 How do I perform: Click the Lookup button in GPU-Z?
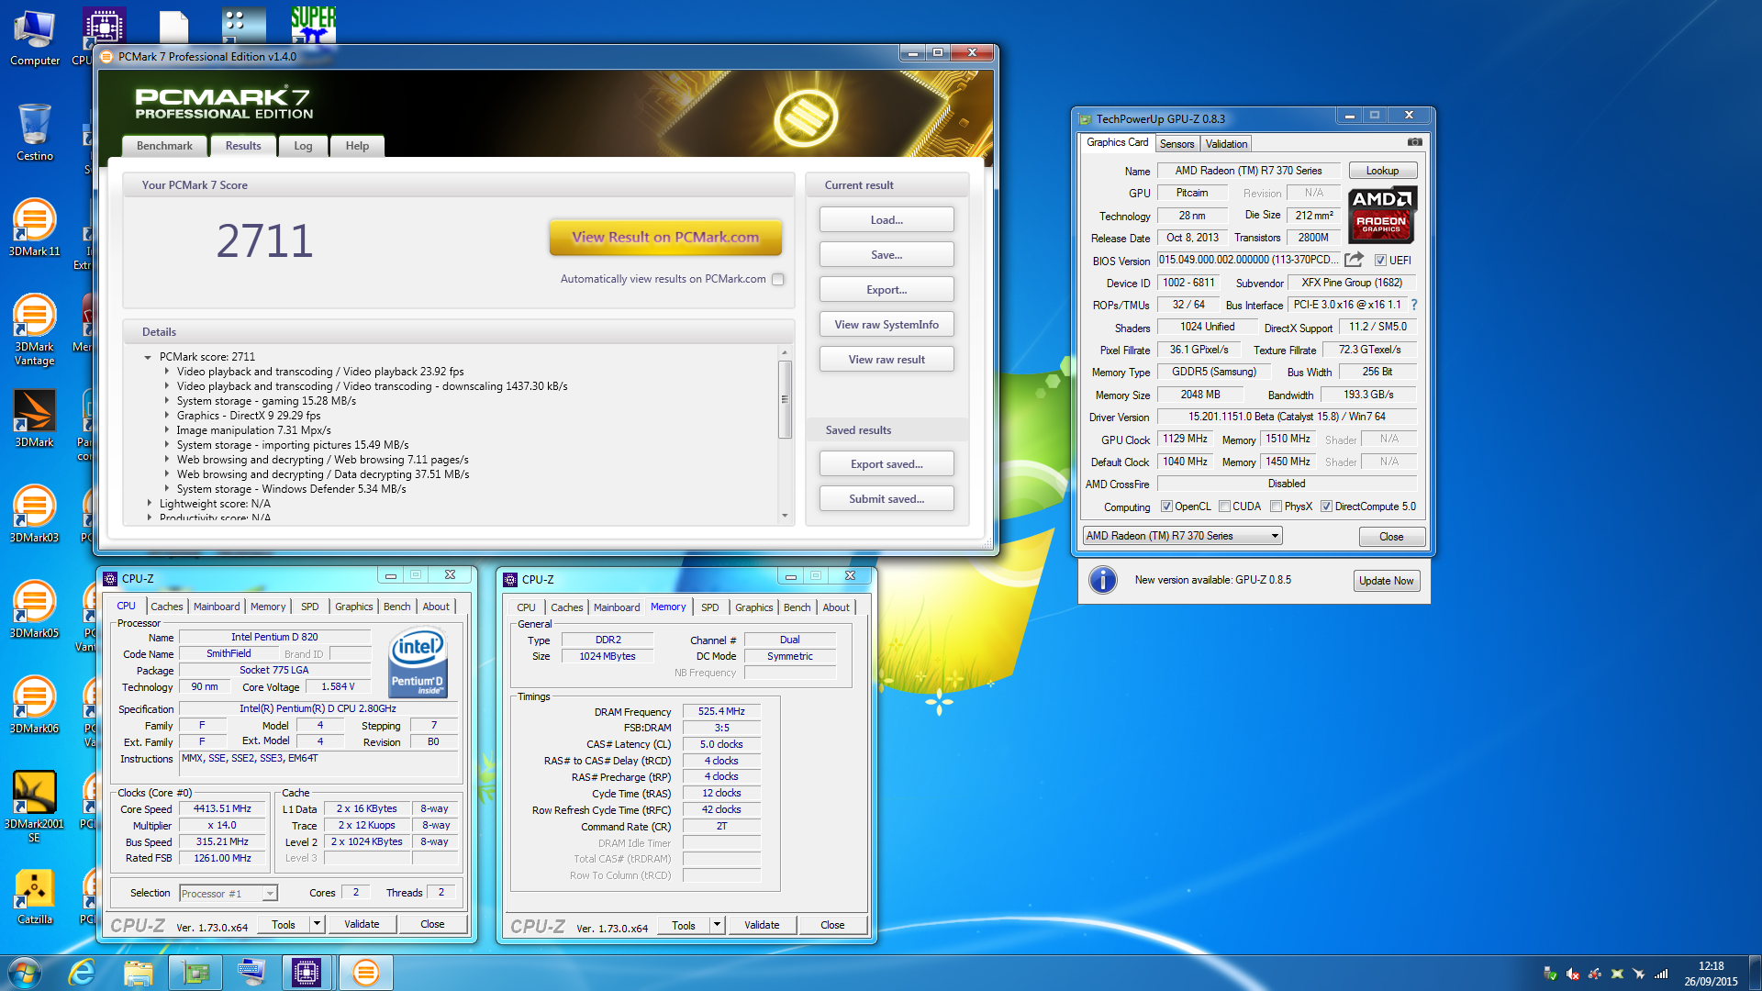point(1382,171)
